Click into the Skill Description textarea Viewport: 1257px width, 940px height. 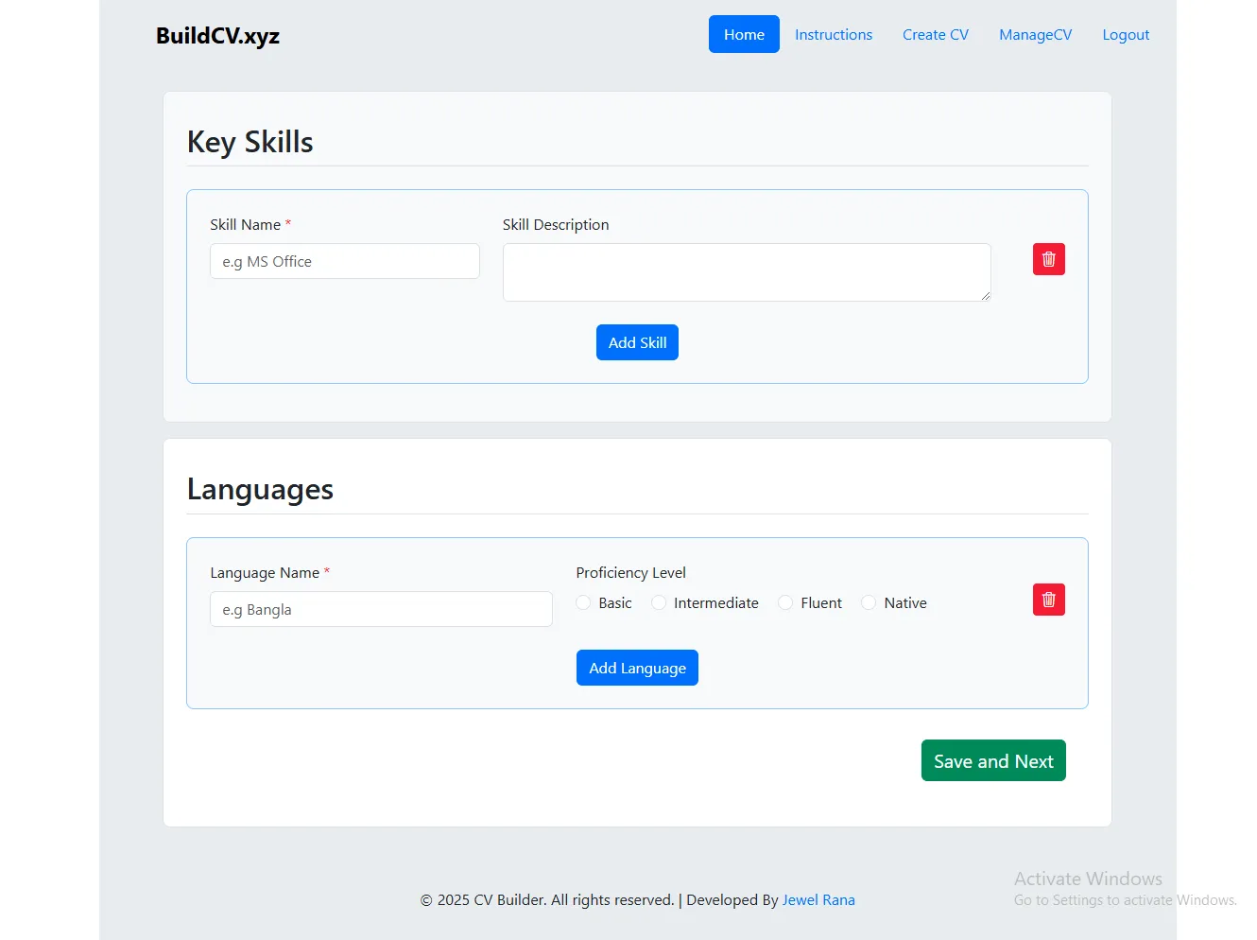[x=746, y=272]
